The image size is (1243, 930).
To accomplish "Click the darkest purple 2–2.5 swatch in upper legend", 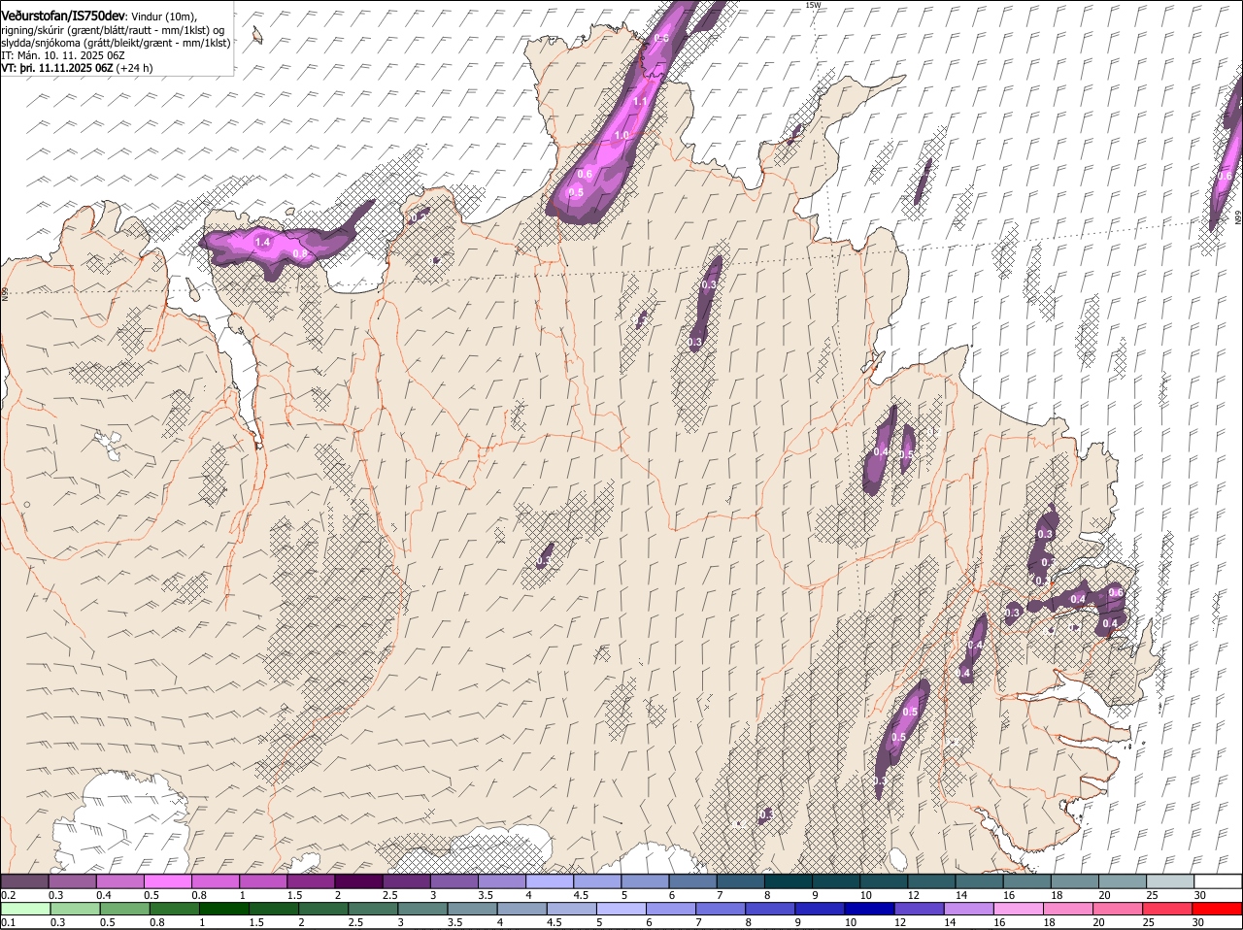I will pyautogui.click(x=360, y=881).
